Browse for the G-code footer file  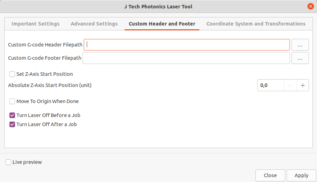pos(300,58)
